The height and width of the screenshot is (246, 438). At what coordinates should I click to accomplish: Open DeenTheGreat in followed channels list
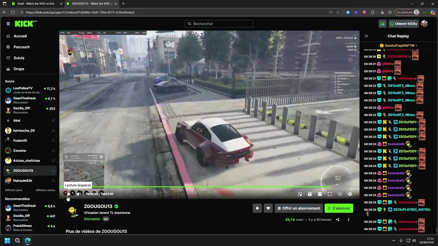coord(30,100)
